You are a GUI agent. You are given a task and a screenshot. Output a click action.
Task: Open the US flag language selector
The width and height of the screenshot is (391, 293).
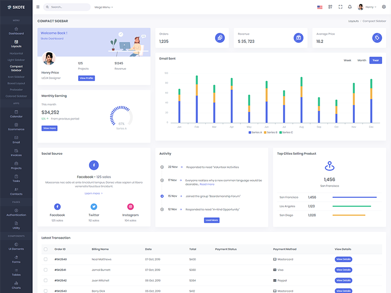(320, 7)
